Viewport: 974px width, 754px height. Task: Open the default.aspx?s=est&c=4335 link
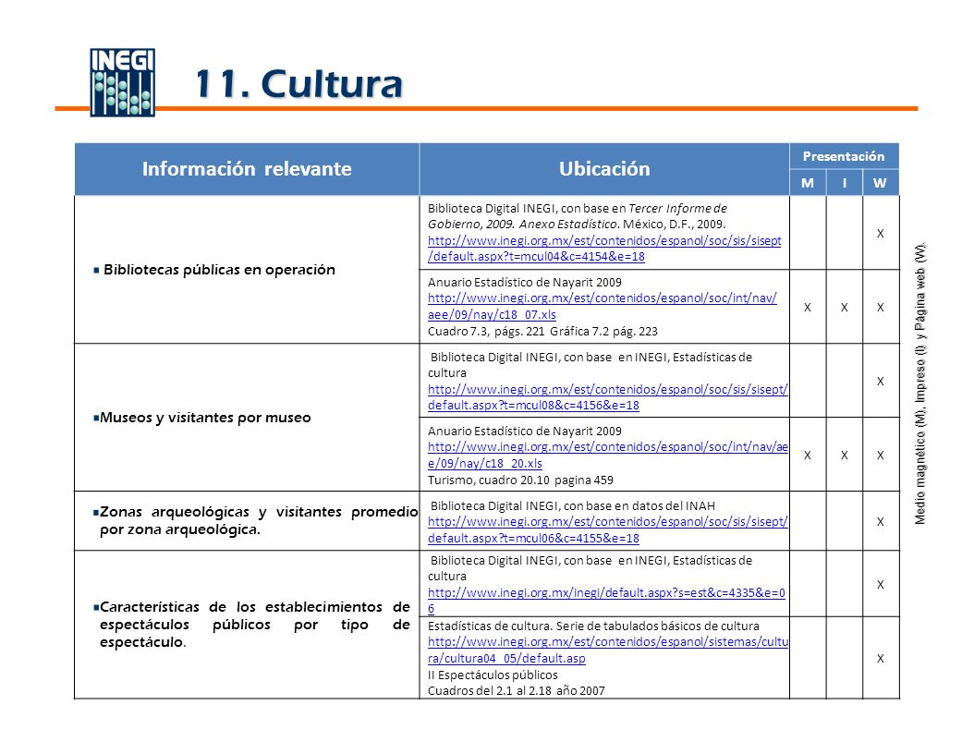pyautogui.click(x=606, y=601)
